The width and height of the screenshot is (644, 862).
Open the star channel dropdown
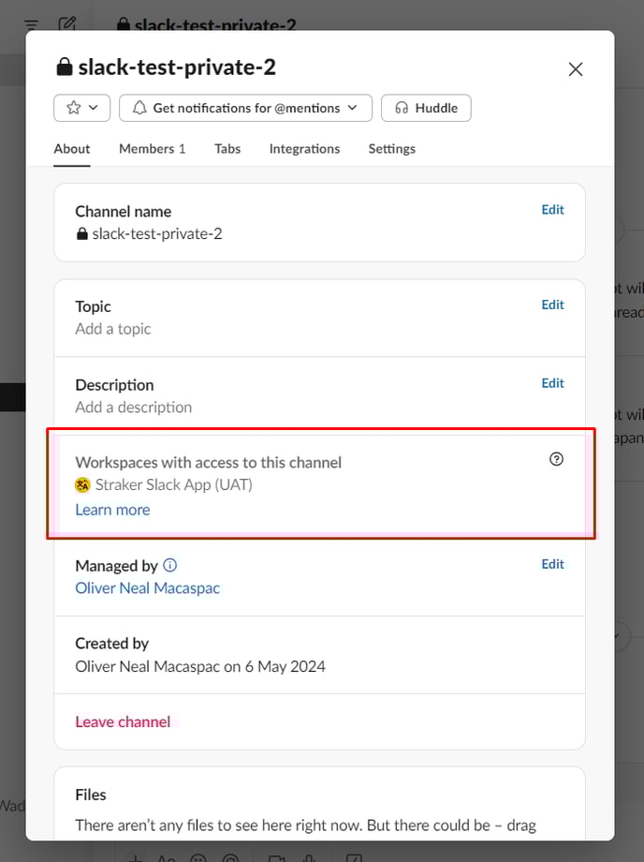(81, 108)
